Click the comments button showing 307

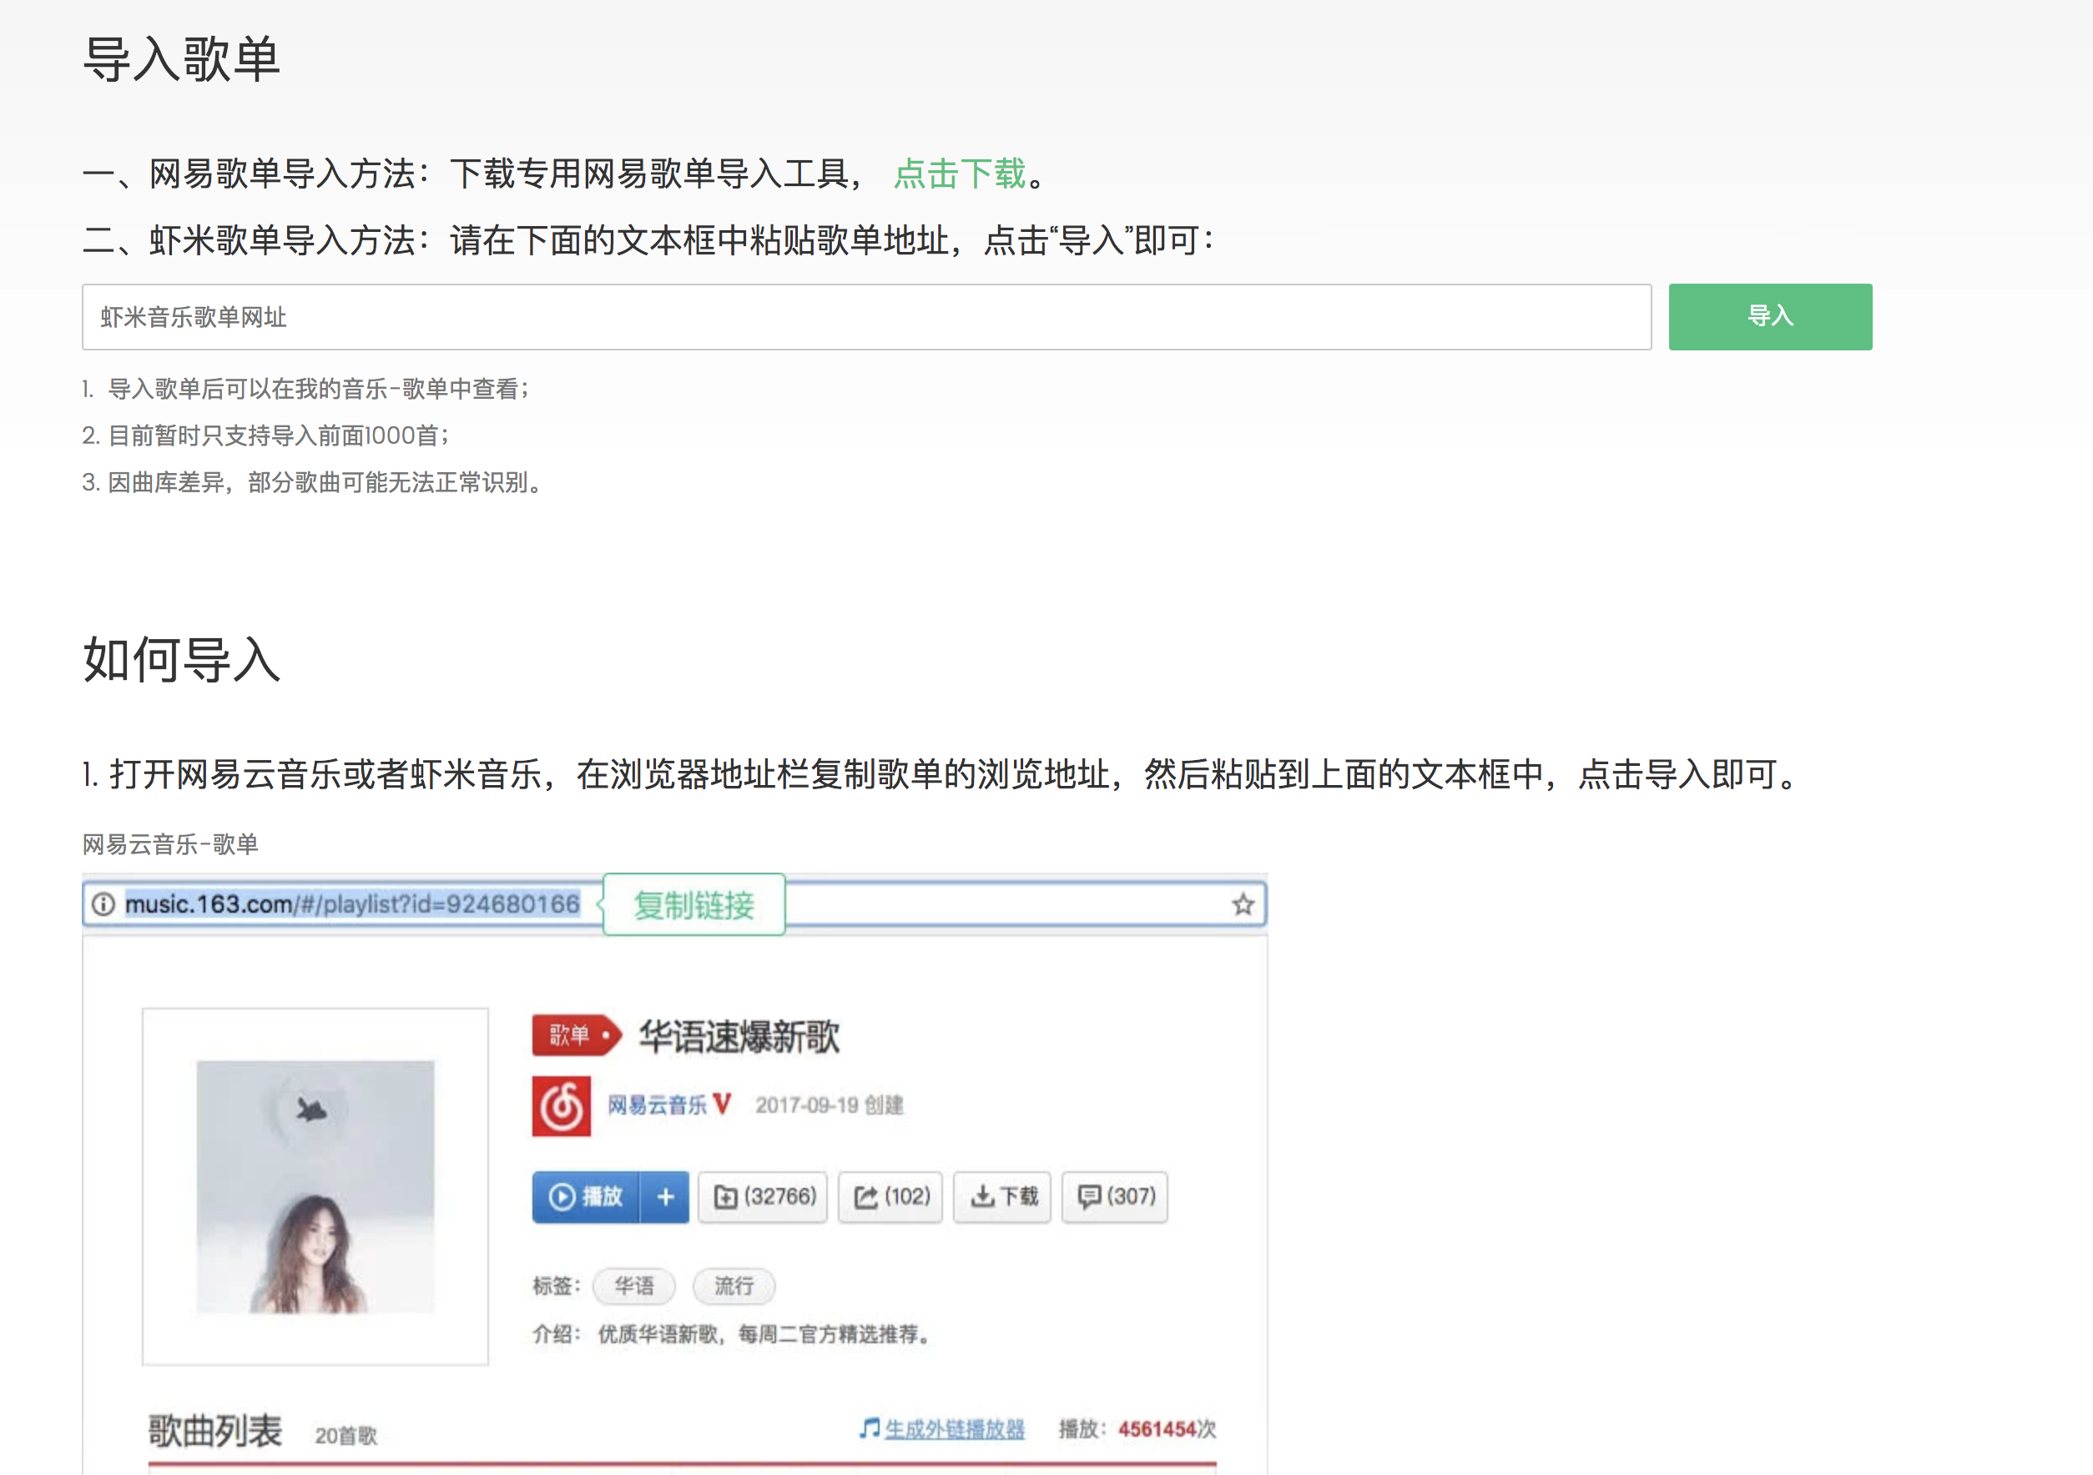coord(1115,1196)
